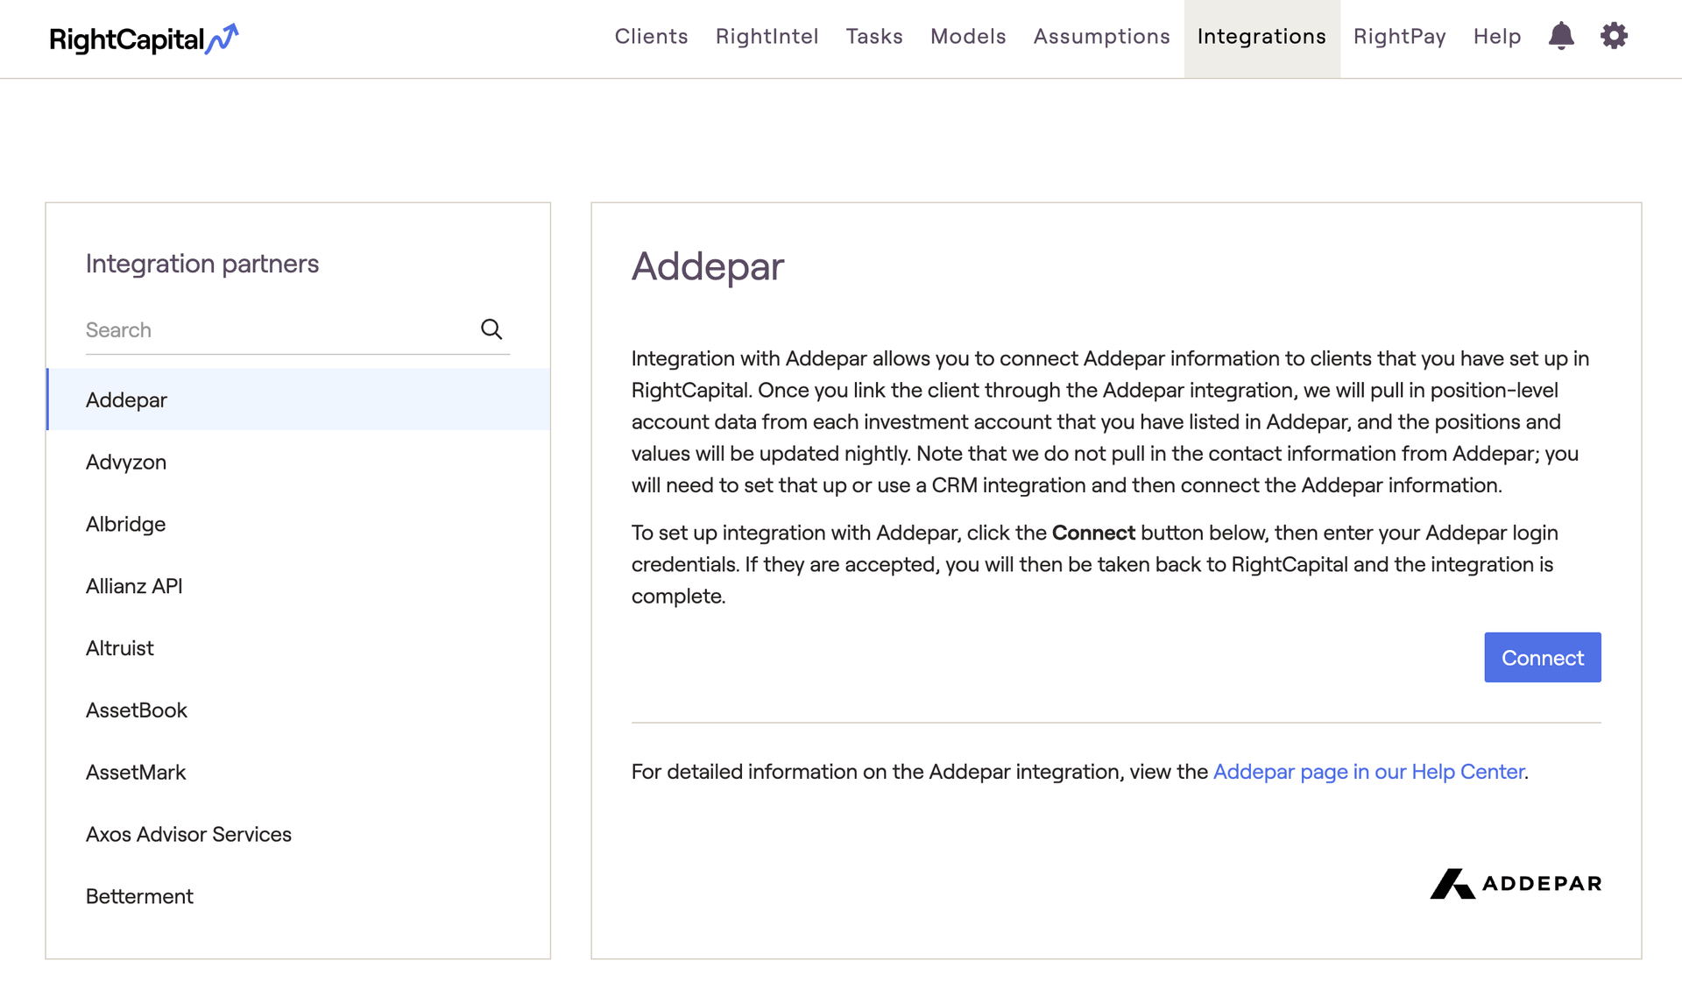Image resolution: width=1682 pixels, height=982 pixels.
Task: Select Advyzon in partner list
Action: point(298,462)
